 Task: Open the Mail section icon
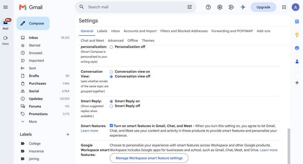[x=6, y=23]
